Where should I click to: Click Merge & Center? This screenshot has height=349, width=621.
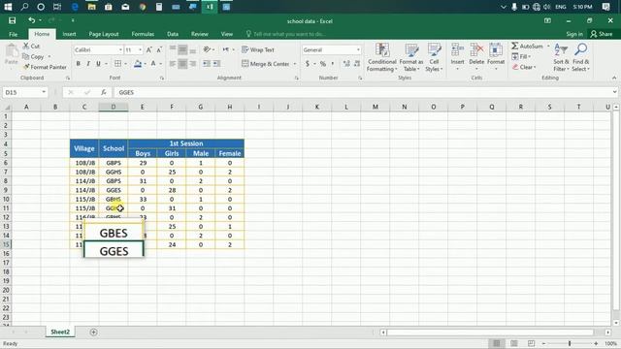click(266, 64)
